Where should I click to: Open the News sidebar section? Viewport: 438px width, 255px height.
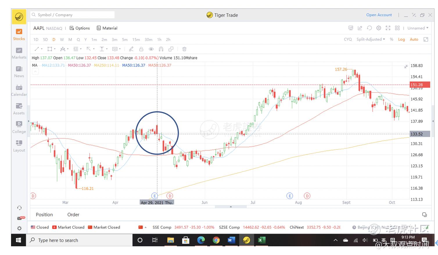[19, 72]
